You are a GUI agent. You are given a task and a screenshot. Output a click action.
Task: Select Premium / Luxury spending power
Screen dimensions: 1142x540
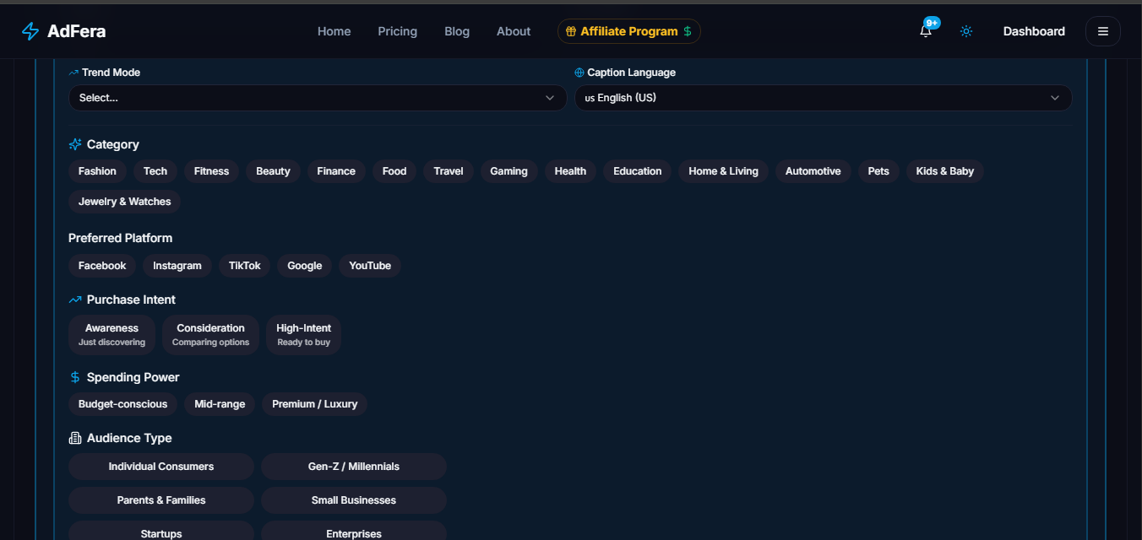pyautogui.click(x=315, y=404)
